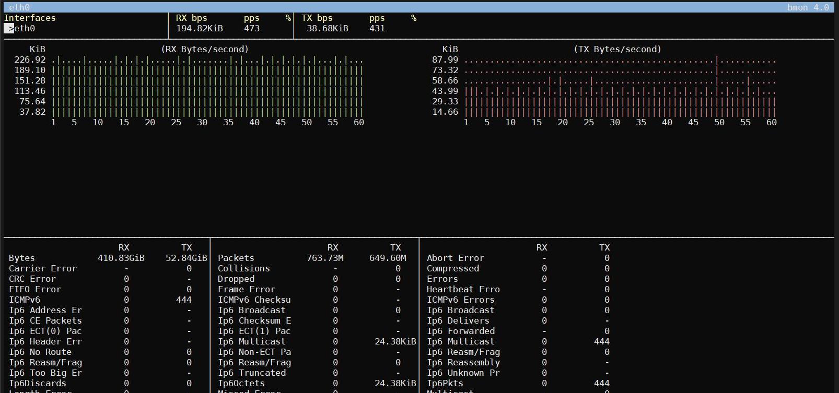Click the Ip6Octets row label
Image resolution: width=839 pixels, height=393 pixels.
click(241, 383)
